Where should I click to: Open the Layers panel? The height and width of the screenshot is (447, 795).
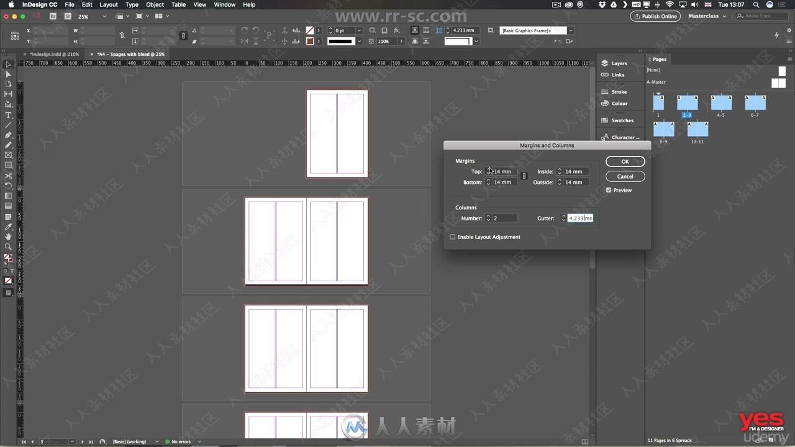(x=614, y=63)
